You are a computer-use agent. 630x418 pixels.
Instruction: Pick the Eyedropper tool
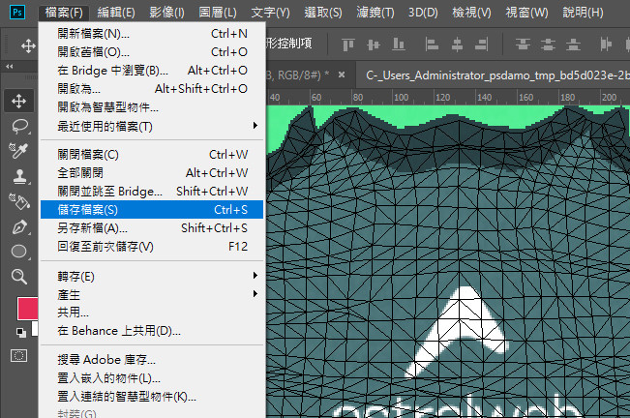click(18, 150)
